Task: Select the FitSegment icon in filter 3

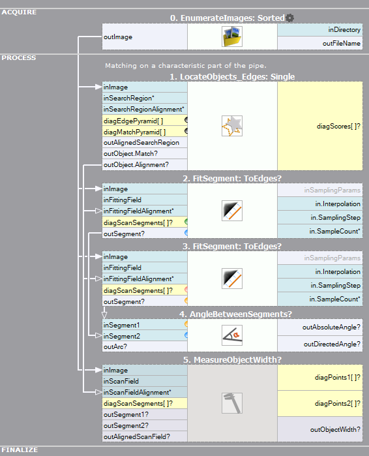Action: pos(232,279)
